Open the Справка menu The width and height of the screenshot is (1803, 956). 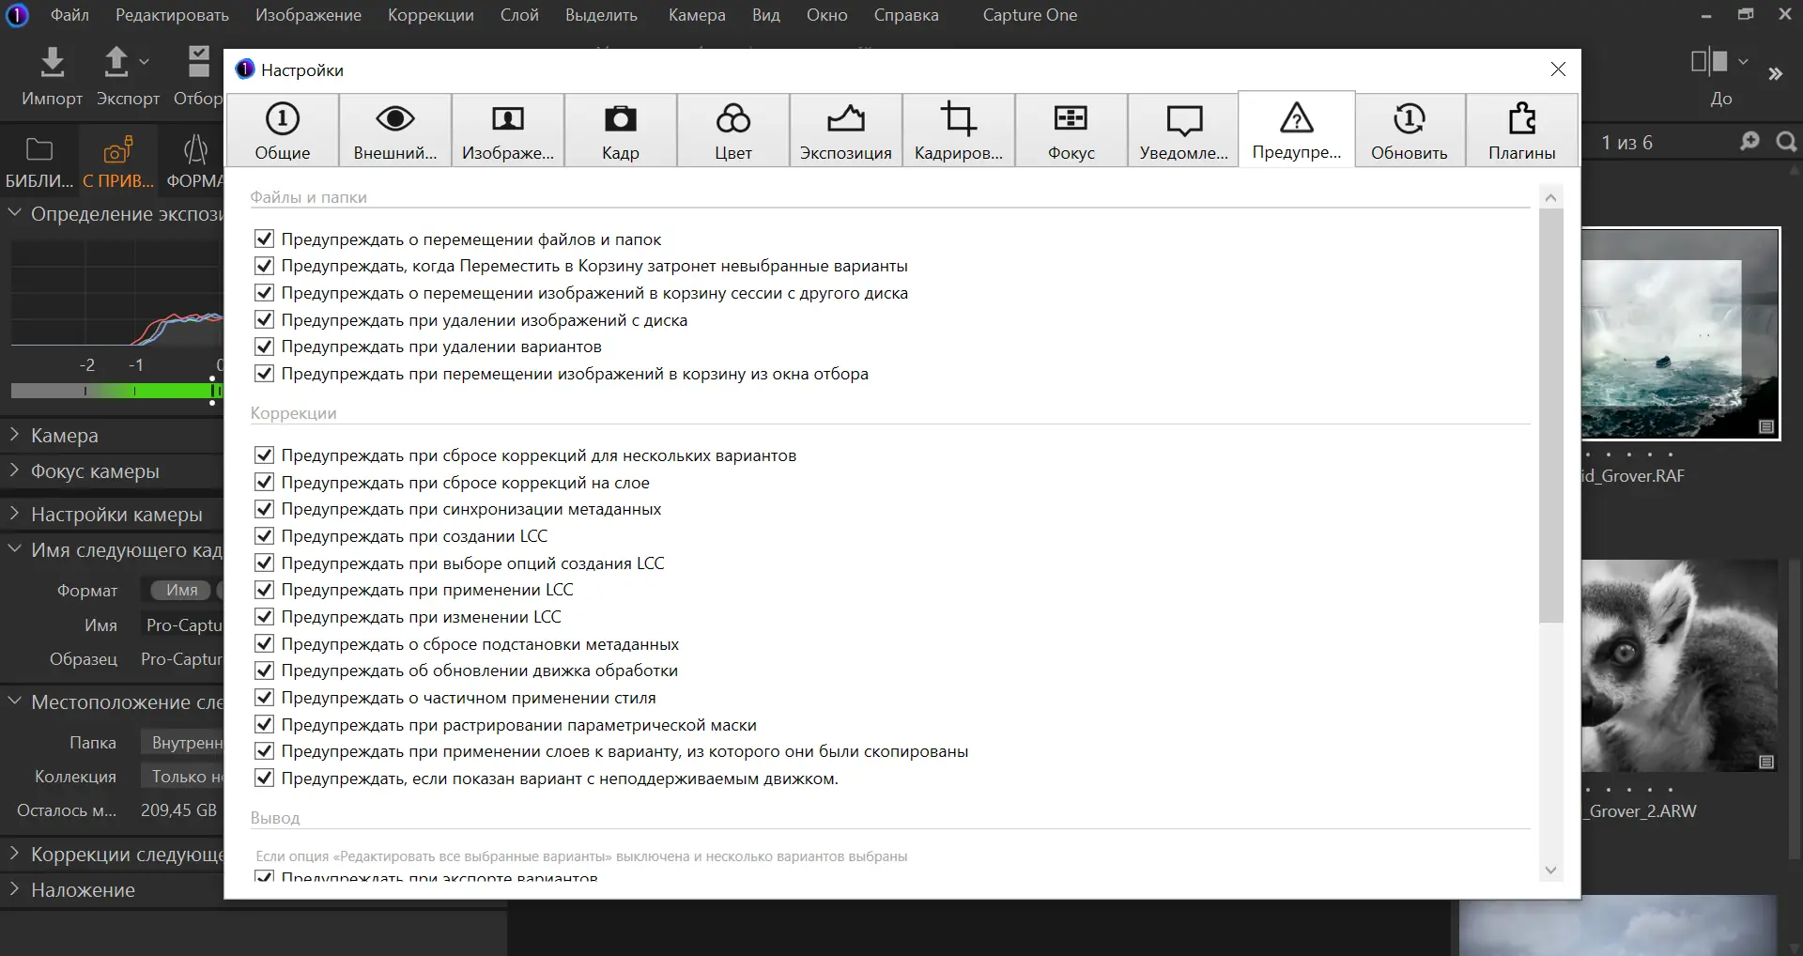point(906,15)
